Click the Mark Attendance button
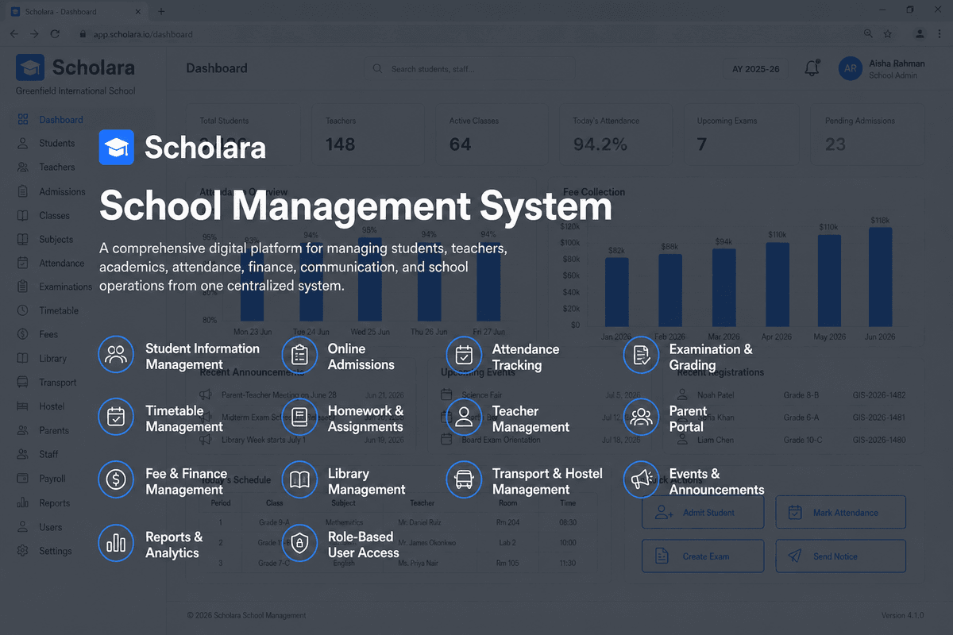This screenshot has width=953, height=635. [x=841, y=513]
